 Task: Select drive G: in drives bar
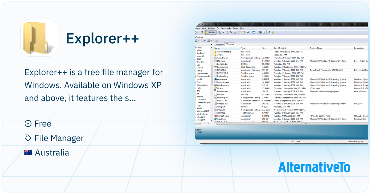pyautogui.click(x=210, y=41)
